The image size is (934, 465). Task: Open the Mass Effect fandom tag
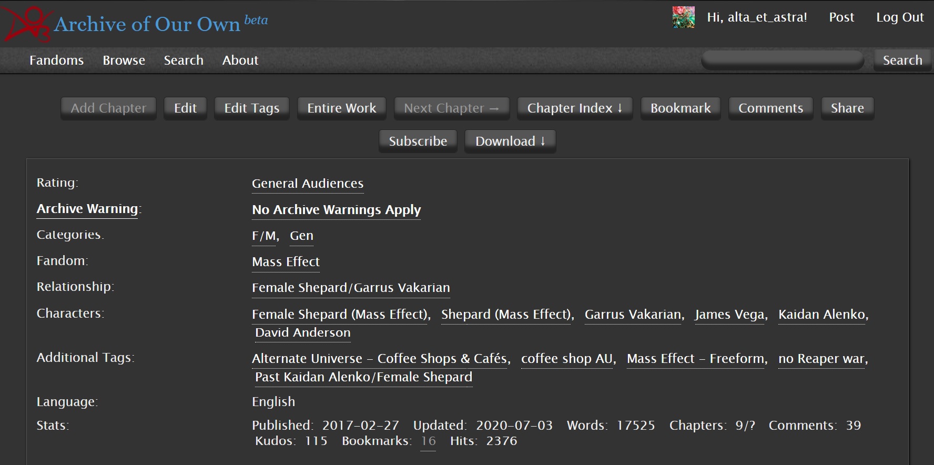point(286,262)
